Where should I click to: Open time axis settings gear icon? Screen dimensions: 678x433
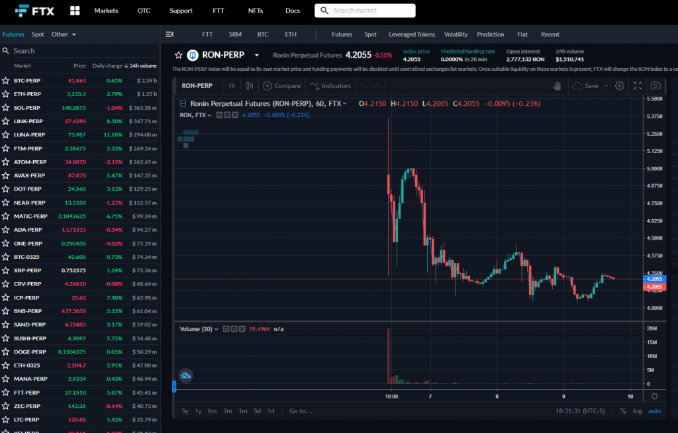pyautogui.click(x=655, y=396)
